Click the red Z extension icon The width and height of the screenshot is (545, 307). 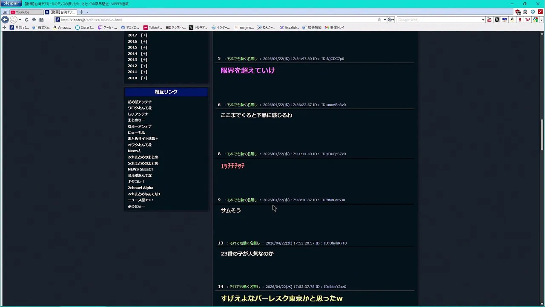click(x=540, y=12)
